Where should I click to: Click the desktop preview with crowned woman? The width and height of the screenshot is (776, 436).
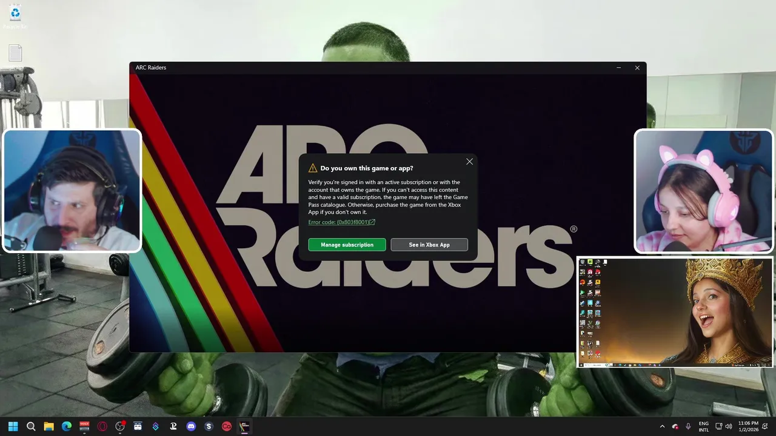(675, 312)
